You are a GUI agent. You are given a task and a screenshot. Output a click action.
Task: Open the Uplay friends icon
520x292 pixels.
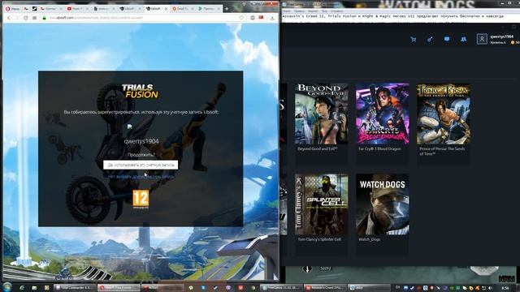464,39
